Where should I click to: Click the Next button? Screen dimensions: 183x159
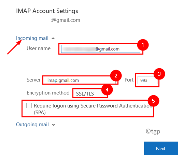point(161,148)
